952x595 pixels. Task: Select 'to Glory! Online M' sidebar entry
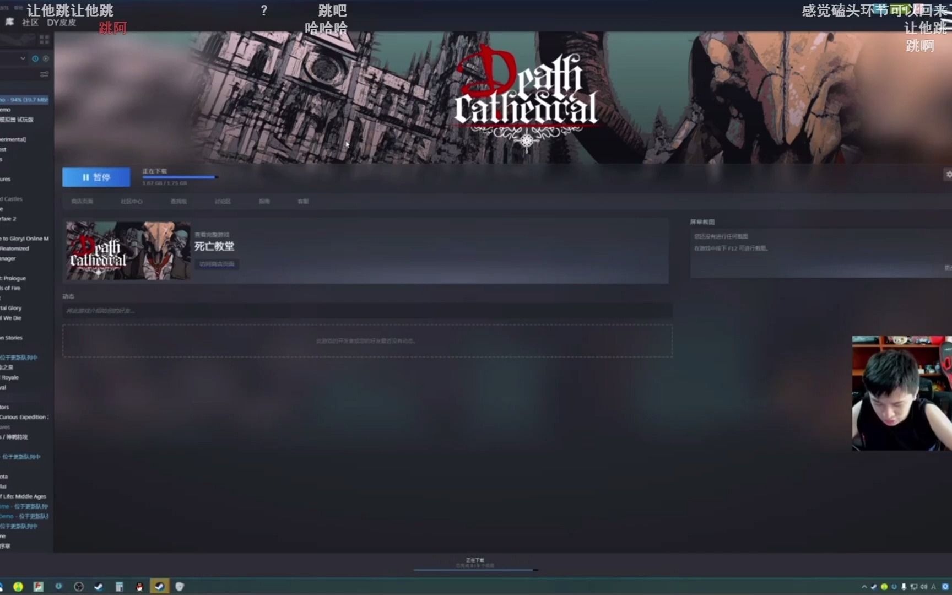25,239
